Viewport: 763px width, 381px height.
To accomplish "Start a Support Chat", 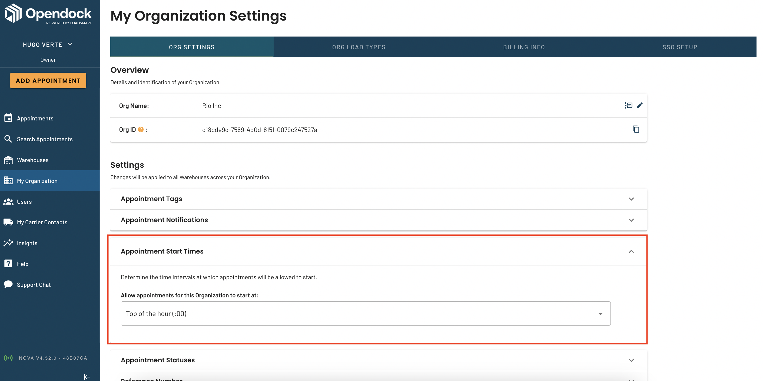I will click(50, 284).
